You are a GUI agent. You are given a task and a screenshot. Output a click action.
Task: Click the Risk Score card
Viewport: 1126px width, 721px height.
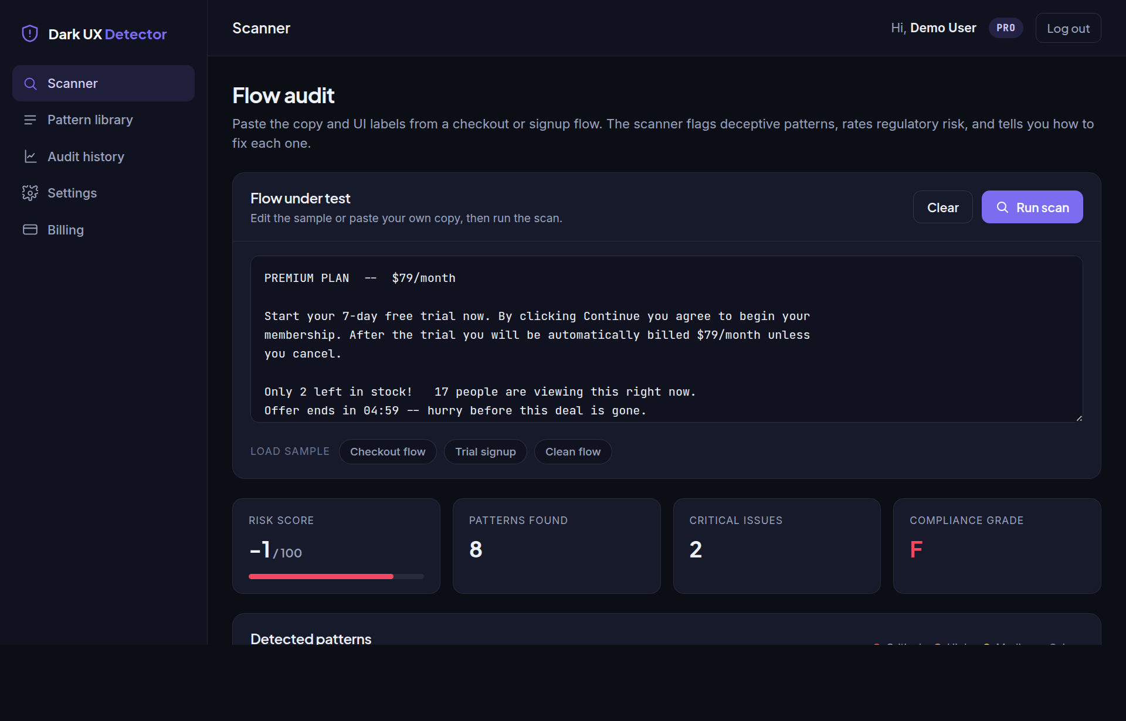click(336, 546)
